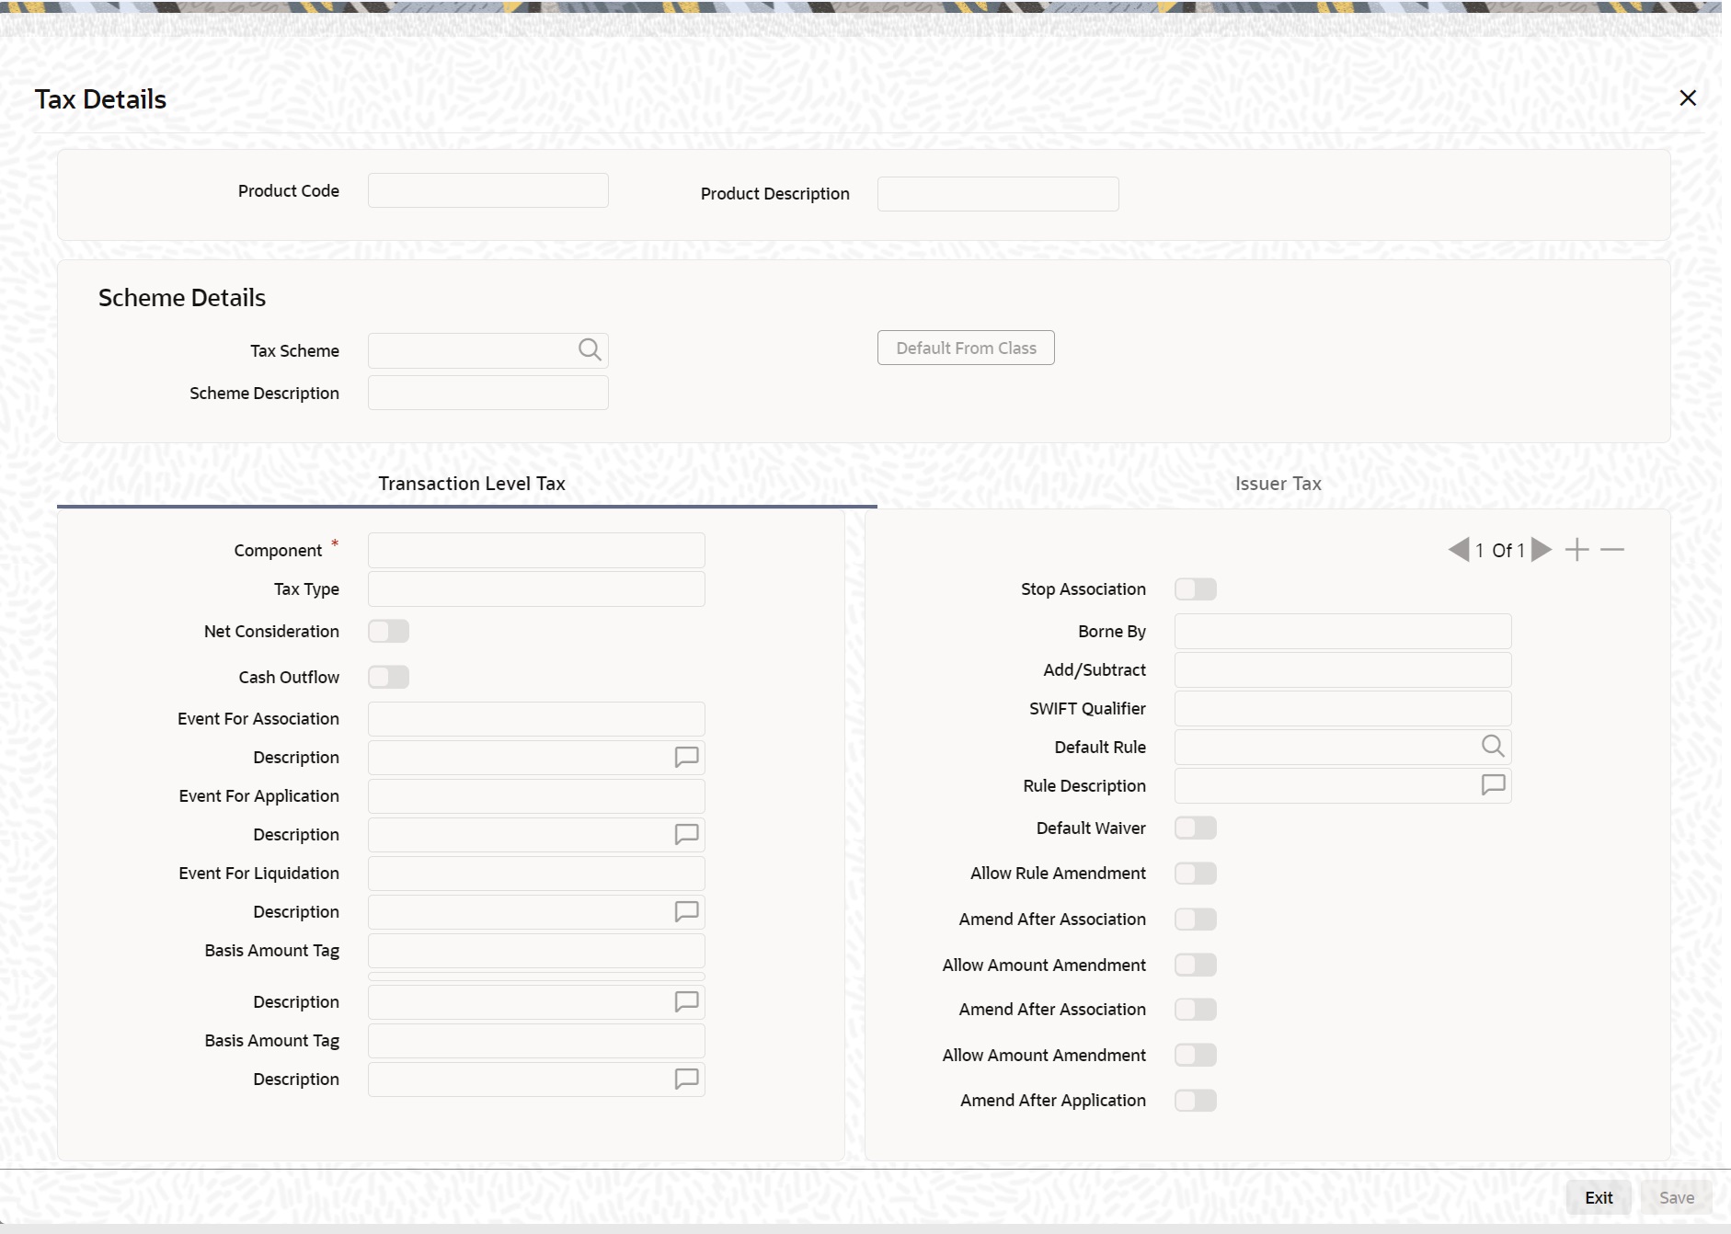Focus the required Component field
The width and height of the screenshot is (1731, 1234).
[x=536, y=550]
